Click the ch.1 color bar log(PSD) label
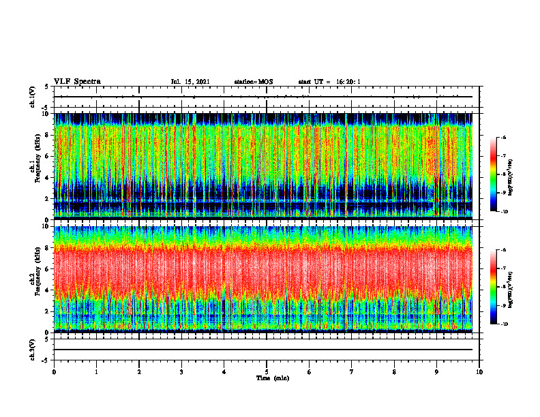 coord(510,177)
